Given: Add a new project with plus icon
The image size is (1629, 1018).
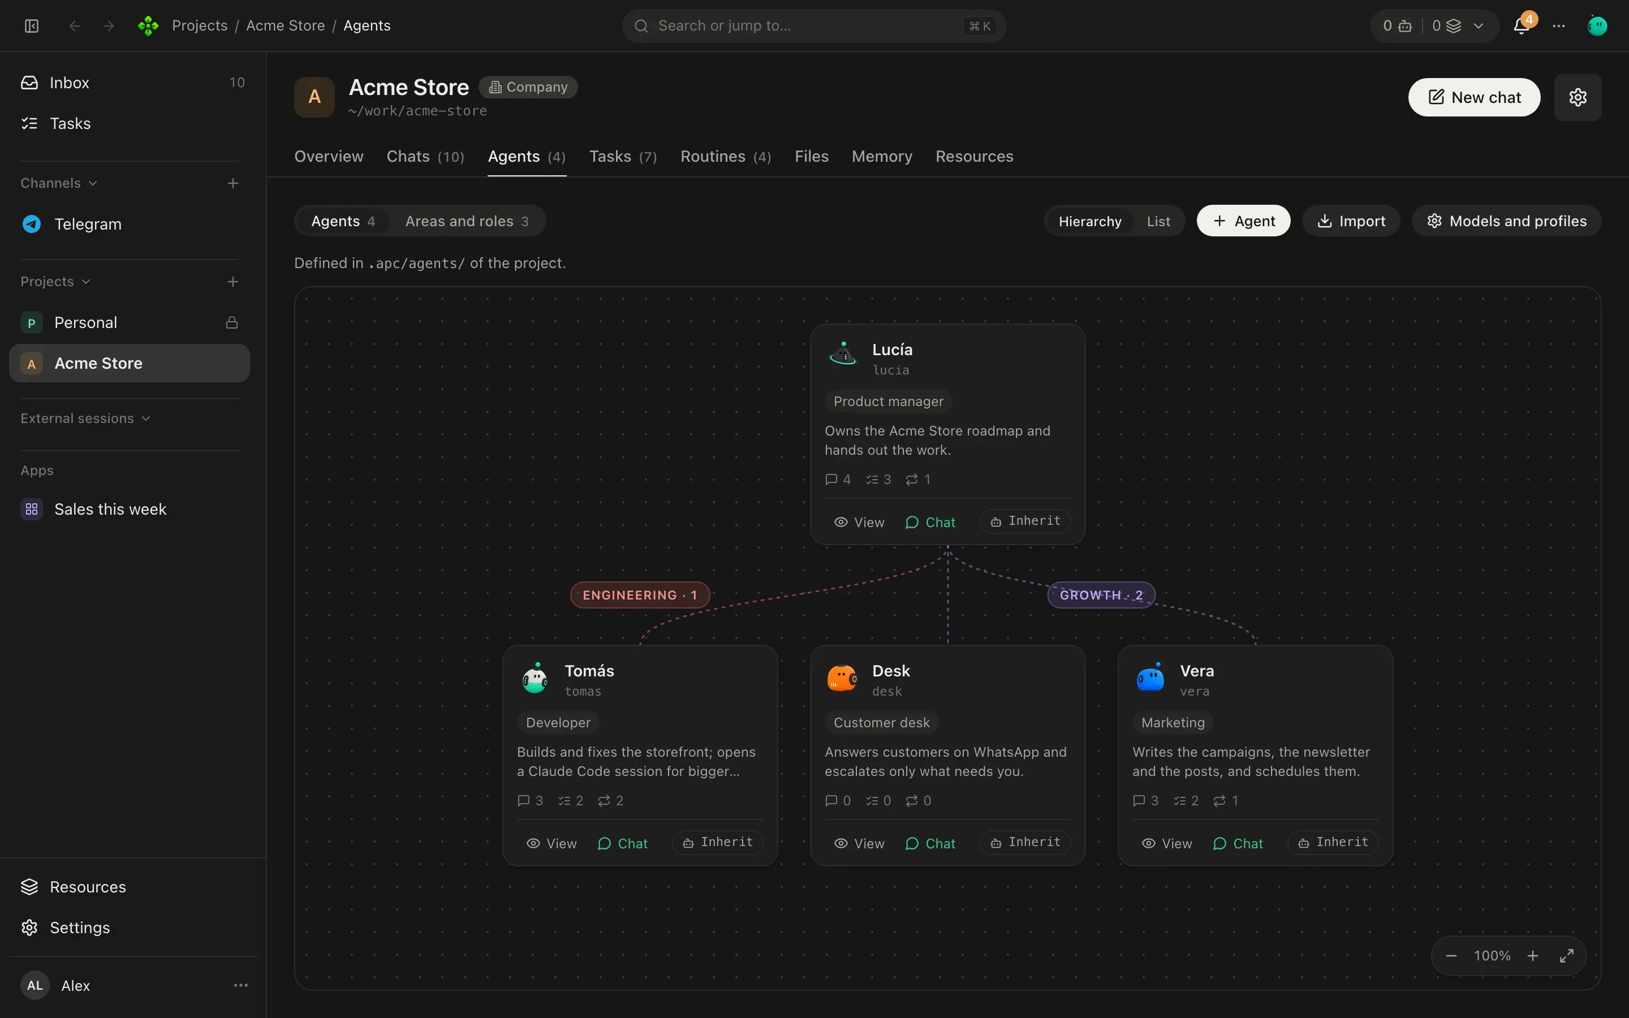Looking at the screenshot, I should click(233, 282).
